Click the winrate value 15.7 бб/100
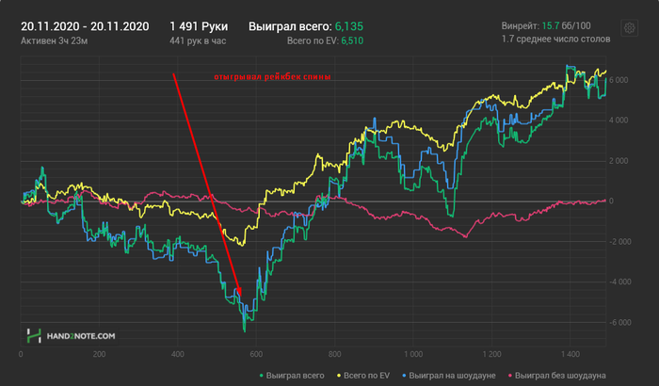The width and height of the screenshot is (659, 386). [x=566, y=26]
